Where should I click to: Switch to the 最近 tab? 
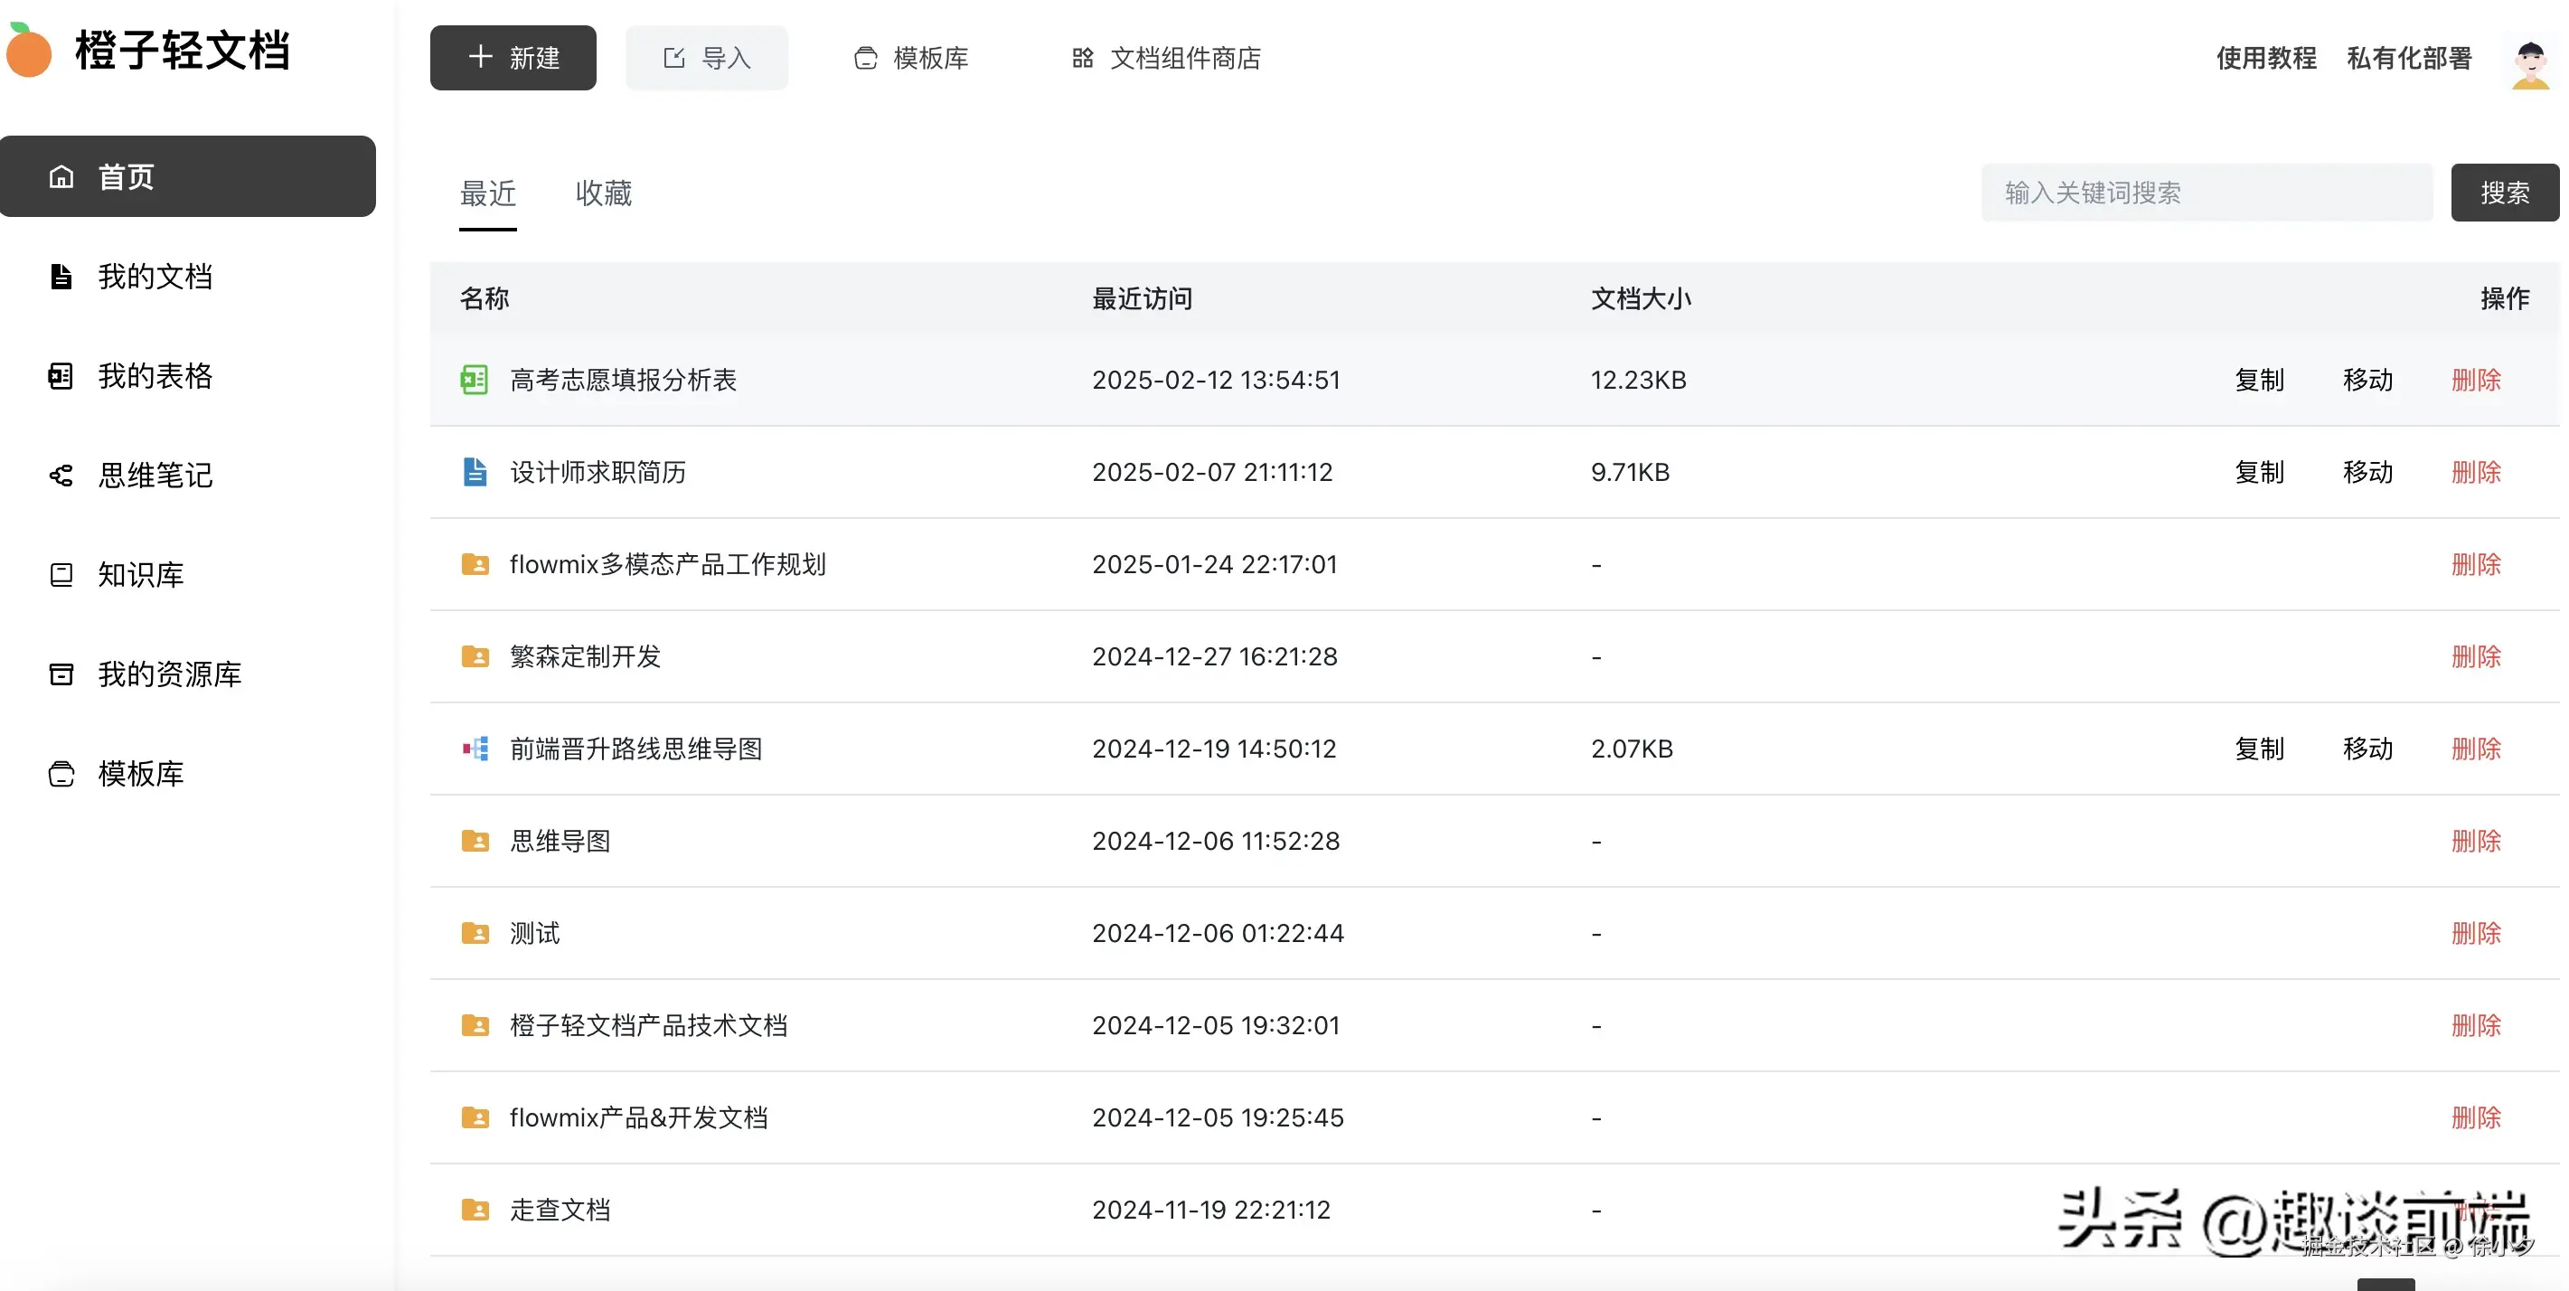[x=487, y=193]
